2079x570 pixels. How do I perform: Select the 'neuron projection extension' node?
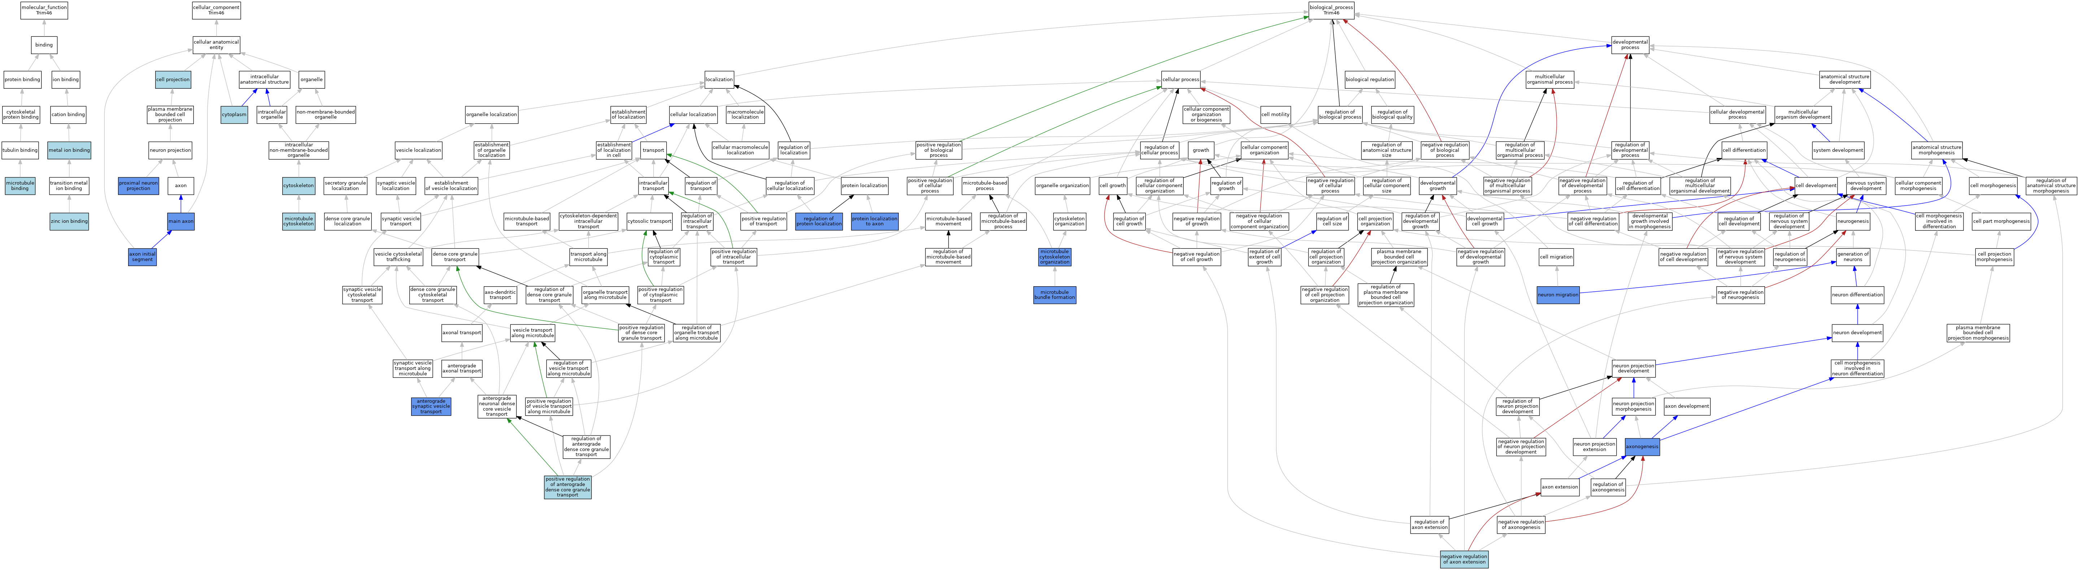1595,447
